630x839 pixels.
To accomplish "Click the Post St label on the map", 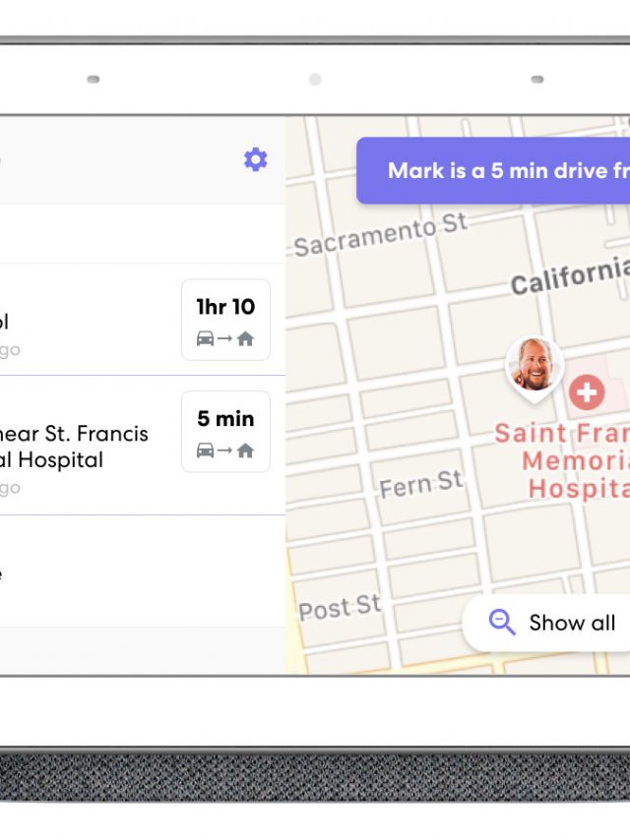I will tap(340, 609).
